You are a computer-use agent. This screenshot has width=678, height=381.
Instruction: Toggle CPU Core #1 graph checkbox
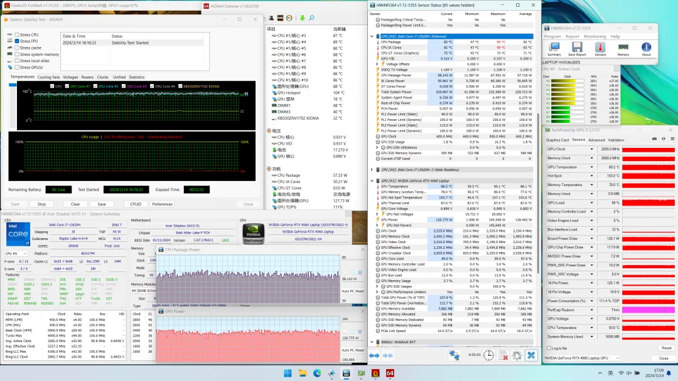point(67,86)
